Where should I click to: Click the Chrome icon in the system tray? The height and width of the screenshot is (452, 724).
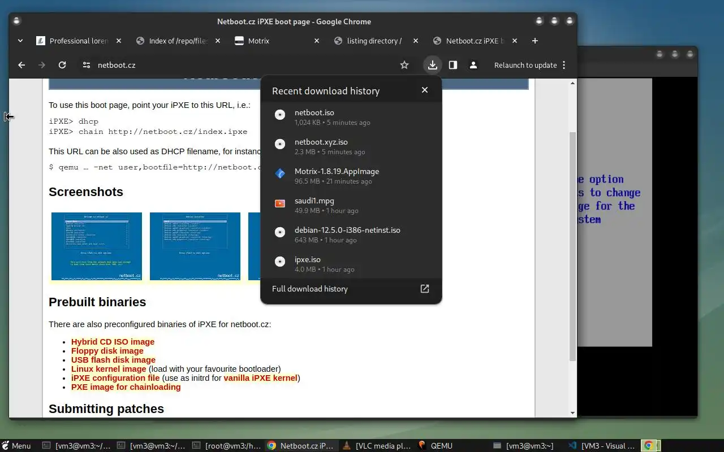point(649,446)
